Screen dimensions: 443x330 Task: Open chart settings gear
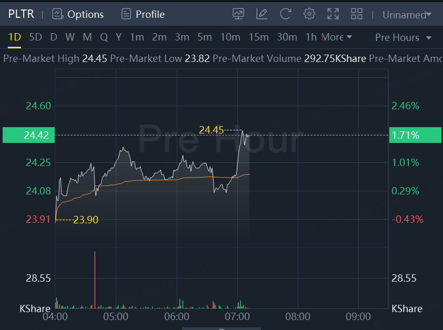click(x=309, y=14)
